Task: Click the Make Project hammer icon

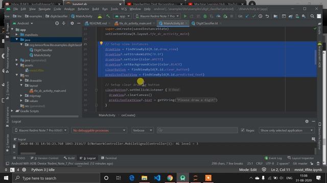Action: (x=108, y=16)
